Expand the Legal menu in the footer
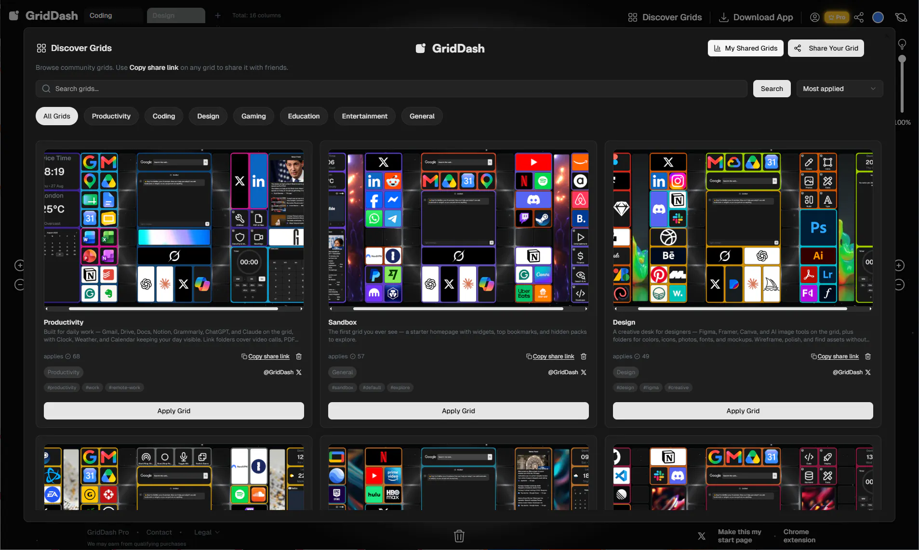 click(x=207, y=532)
